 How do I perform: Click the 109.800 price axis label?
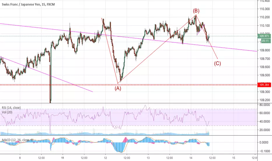point(264,50)
